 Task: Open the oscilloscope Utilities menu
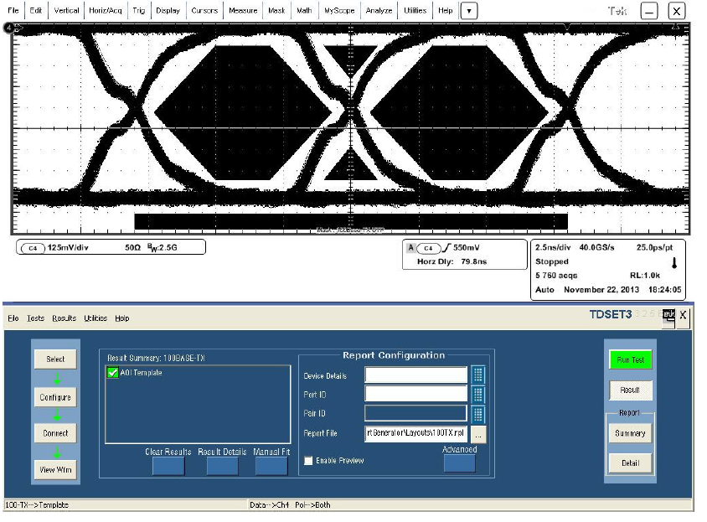coord(415,10)
